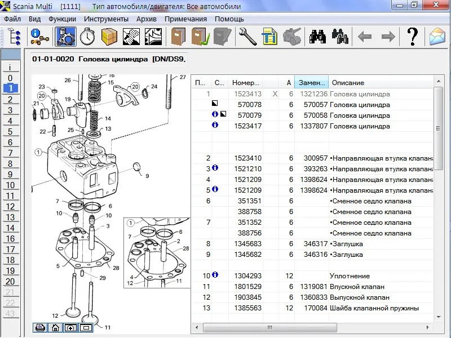This screenshot has width=451, height=338.
Task: Select part number 1523413 row
Action: [312, 94]
